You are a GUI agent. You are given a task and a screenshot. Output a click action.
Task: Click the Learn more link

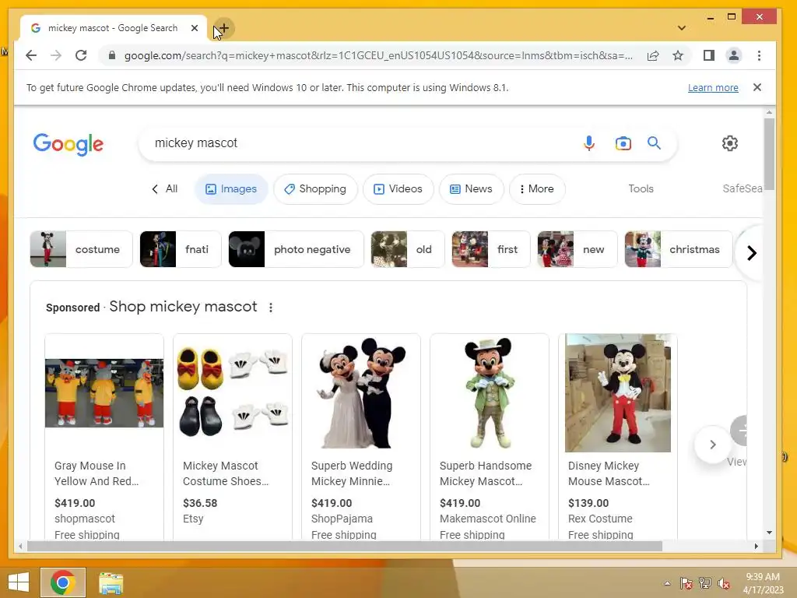click(713, 87)
